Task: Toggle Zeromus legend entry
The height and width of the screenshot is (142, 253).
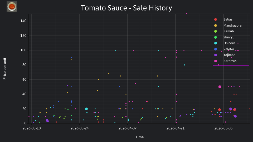Action: coord(225,61)
